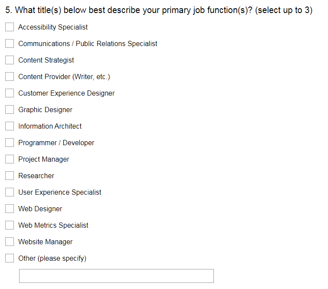328x289 pixels.
Task: Click the Researcher label text
Action: [x=36, y=176]
